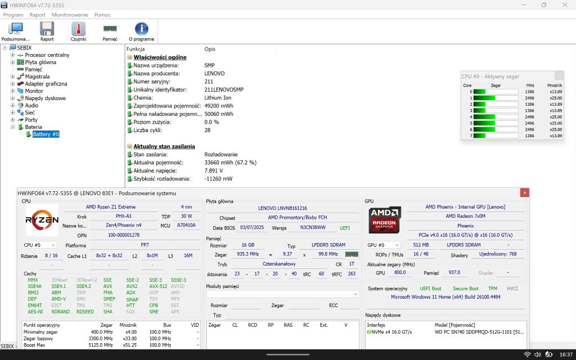Click the green NVMe status icon
This screenshot has width=576, height=360.
coord(369,332)
